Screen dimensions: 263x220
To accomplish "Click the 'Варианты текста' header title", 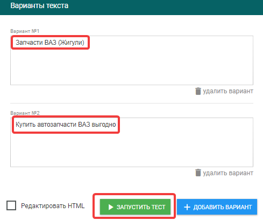I will 39,6.
